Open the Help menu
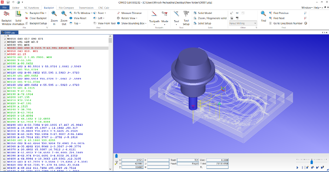This screenshot has width=329, height=172. (x=317, y=8)
